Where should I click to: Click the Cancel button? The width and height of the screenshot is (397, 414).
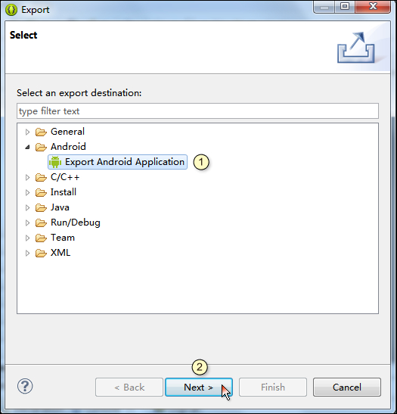347,387
